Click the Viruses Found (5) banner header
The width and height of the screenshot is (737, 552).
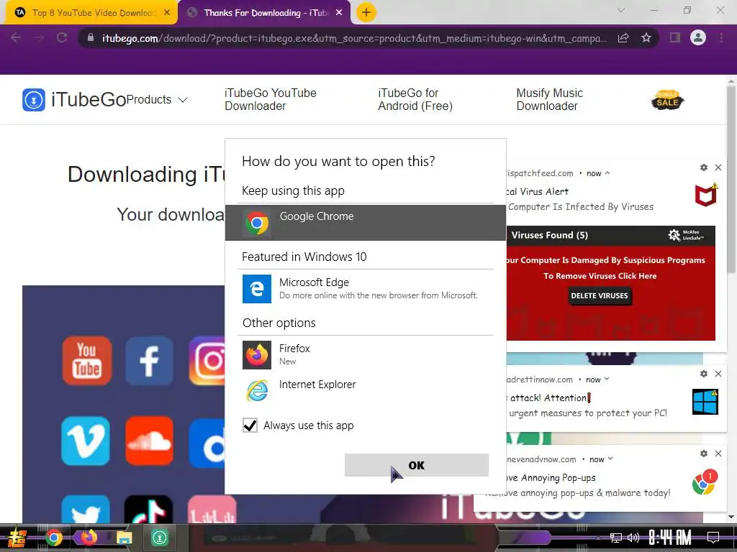click(610, 235)
